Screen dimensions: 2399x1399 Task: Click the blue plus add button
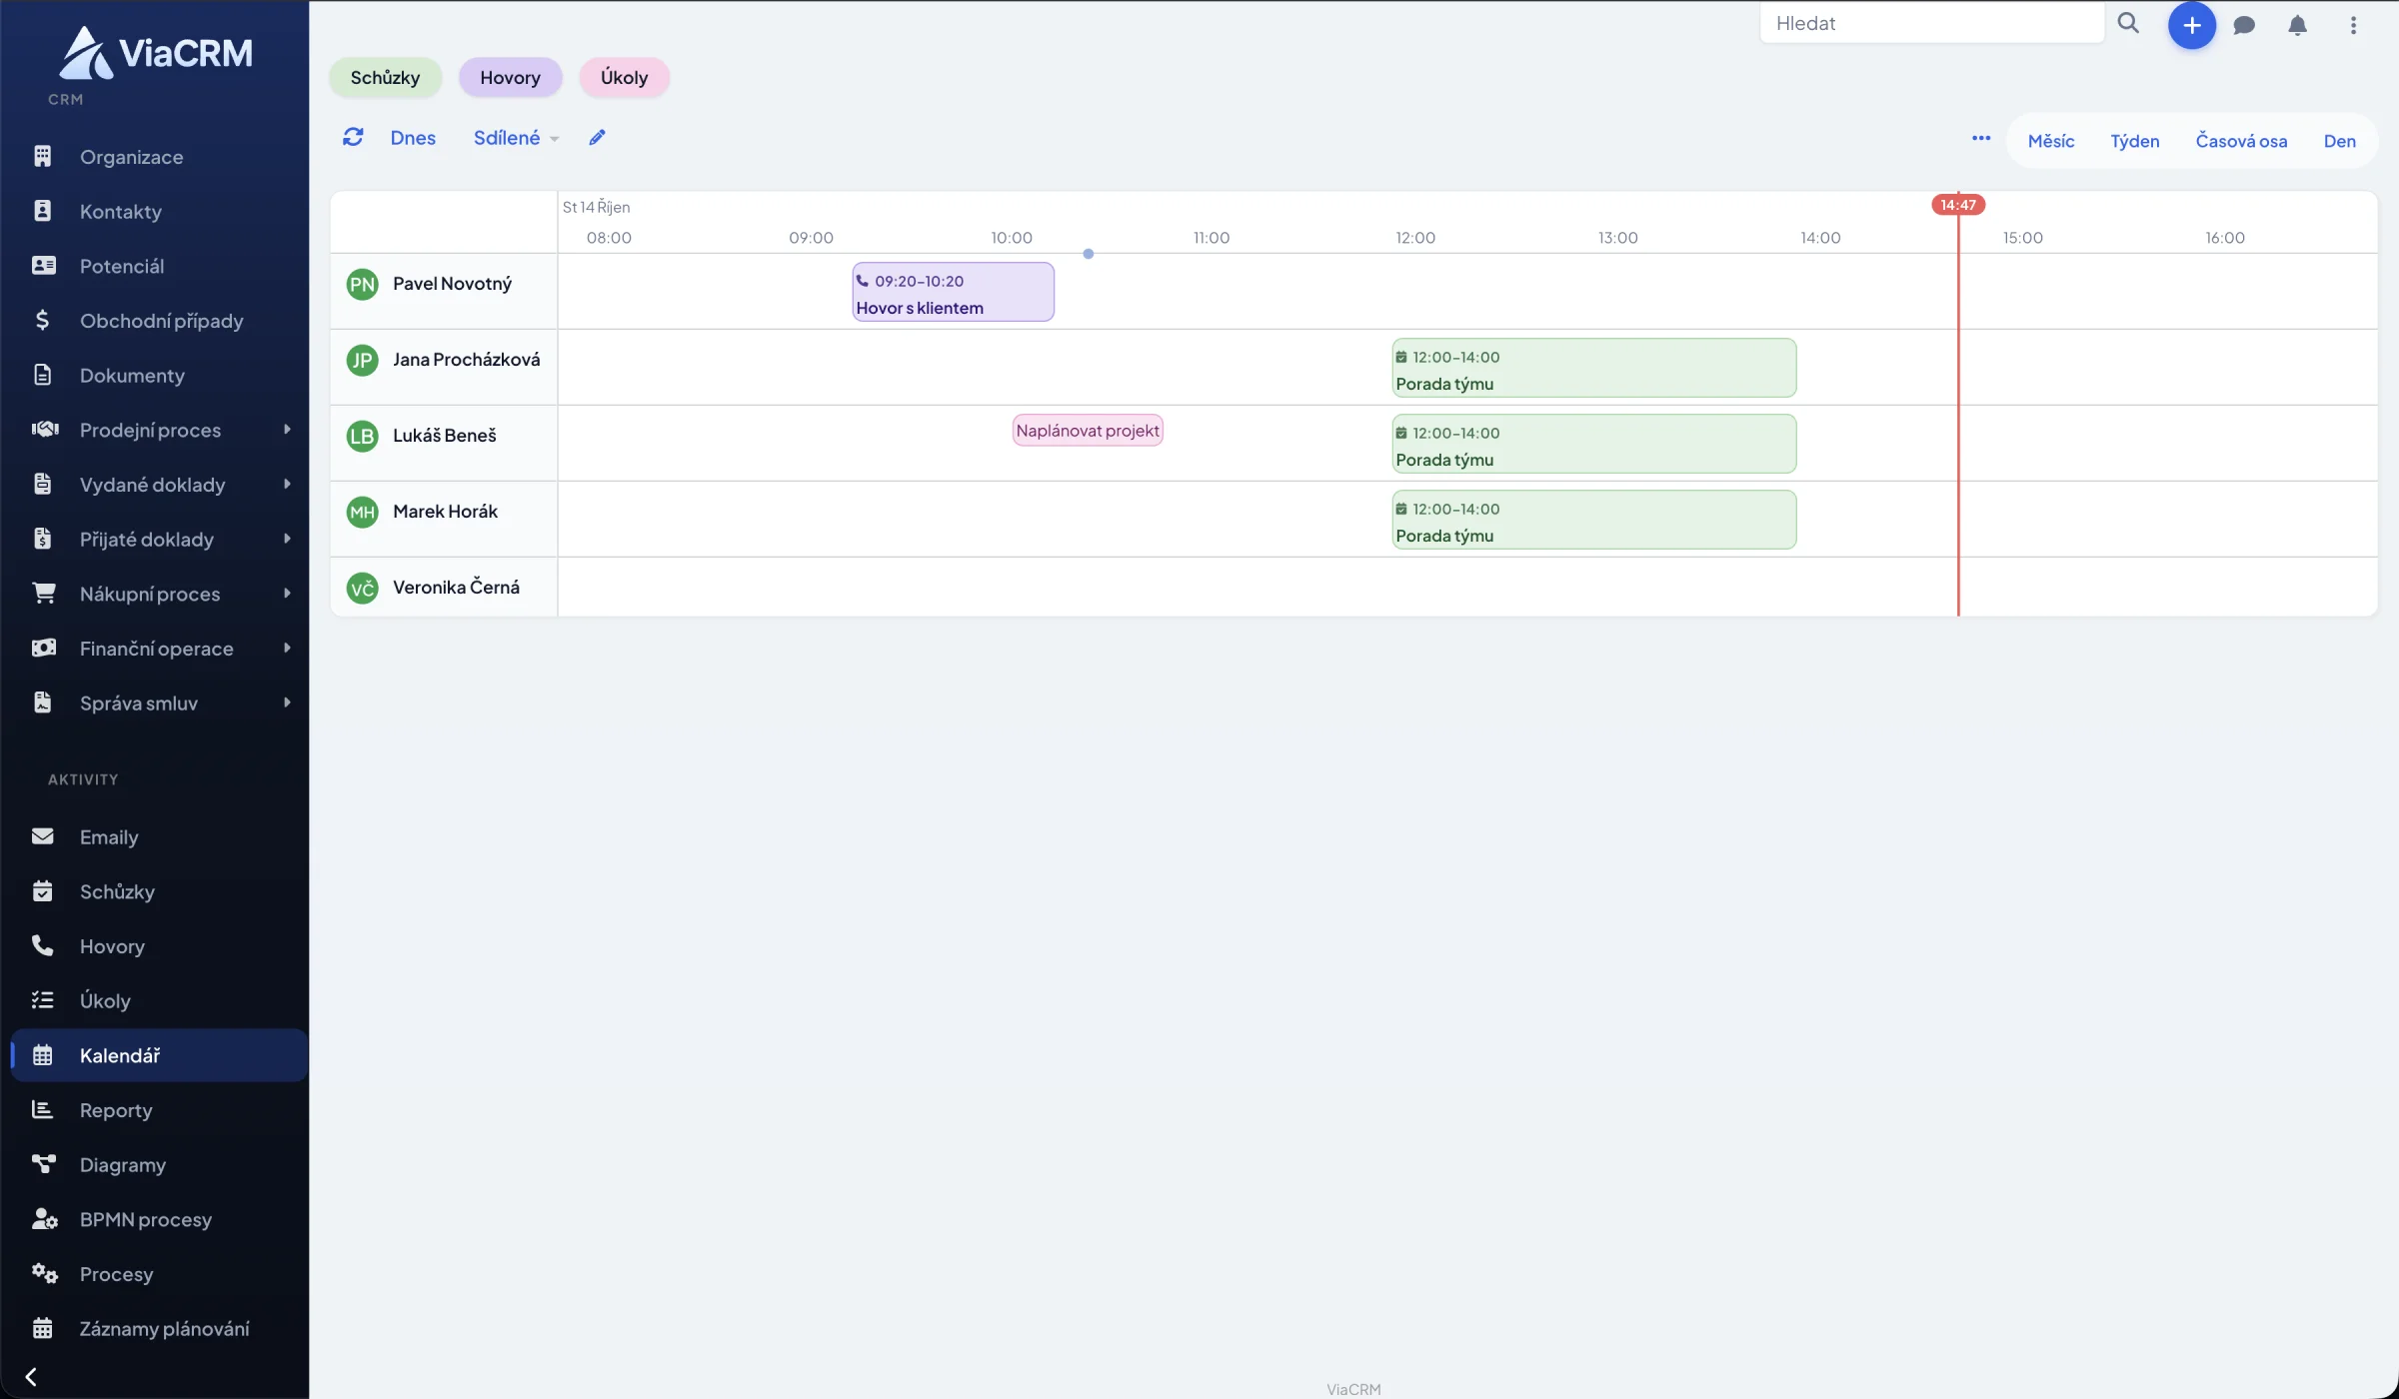pos(2191,25)
